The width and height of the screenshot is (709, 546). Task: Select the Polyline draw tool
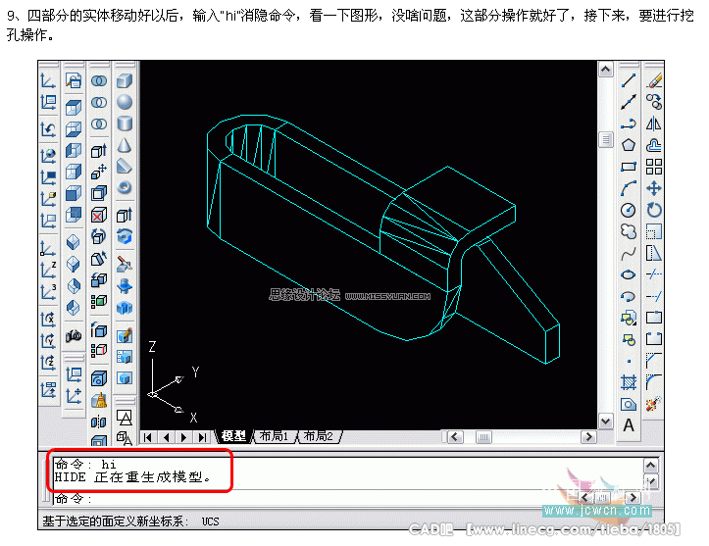tap(629, 124)
